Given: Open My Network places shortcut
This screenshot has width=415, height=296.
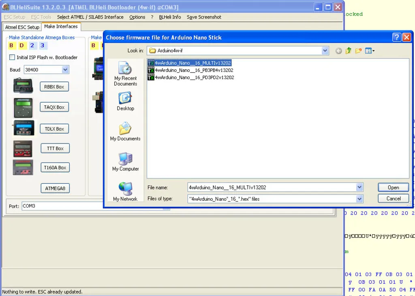Looking at the screenshot, I should [125, 192].
